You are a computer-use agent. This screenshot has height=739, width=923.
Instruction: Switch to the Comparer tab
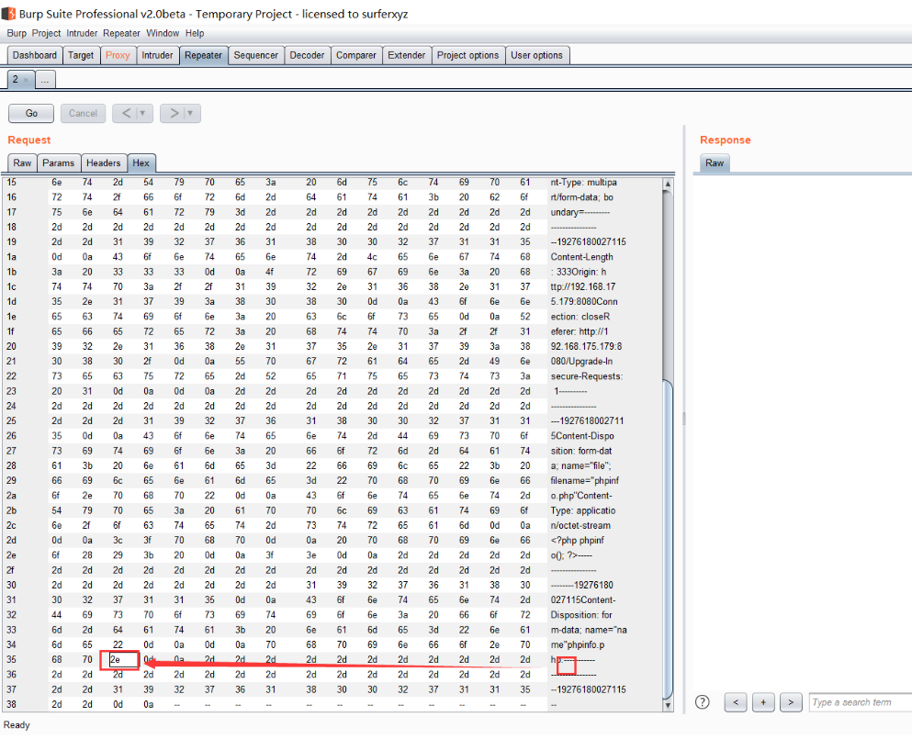pos(356,55)
